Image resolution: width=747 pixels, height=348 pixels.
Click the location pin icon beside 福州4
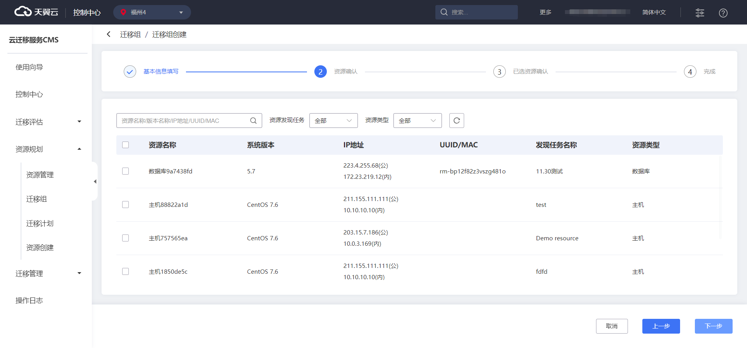[123, 12]
